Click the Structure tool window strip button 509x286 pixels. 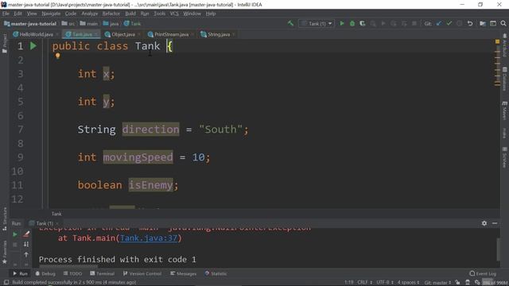pyautogui.click(x=4, y=219)
